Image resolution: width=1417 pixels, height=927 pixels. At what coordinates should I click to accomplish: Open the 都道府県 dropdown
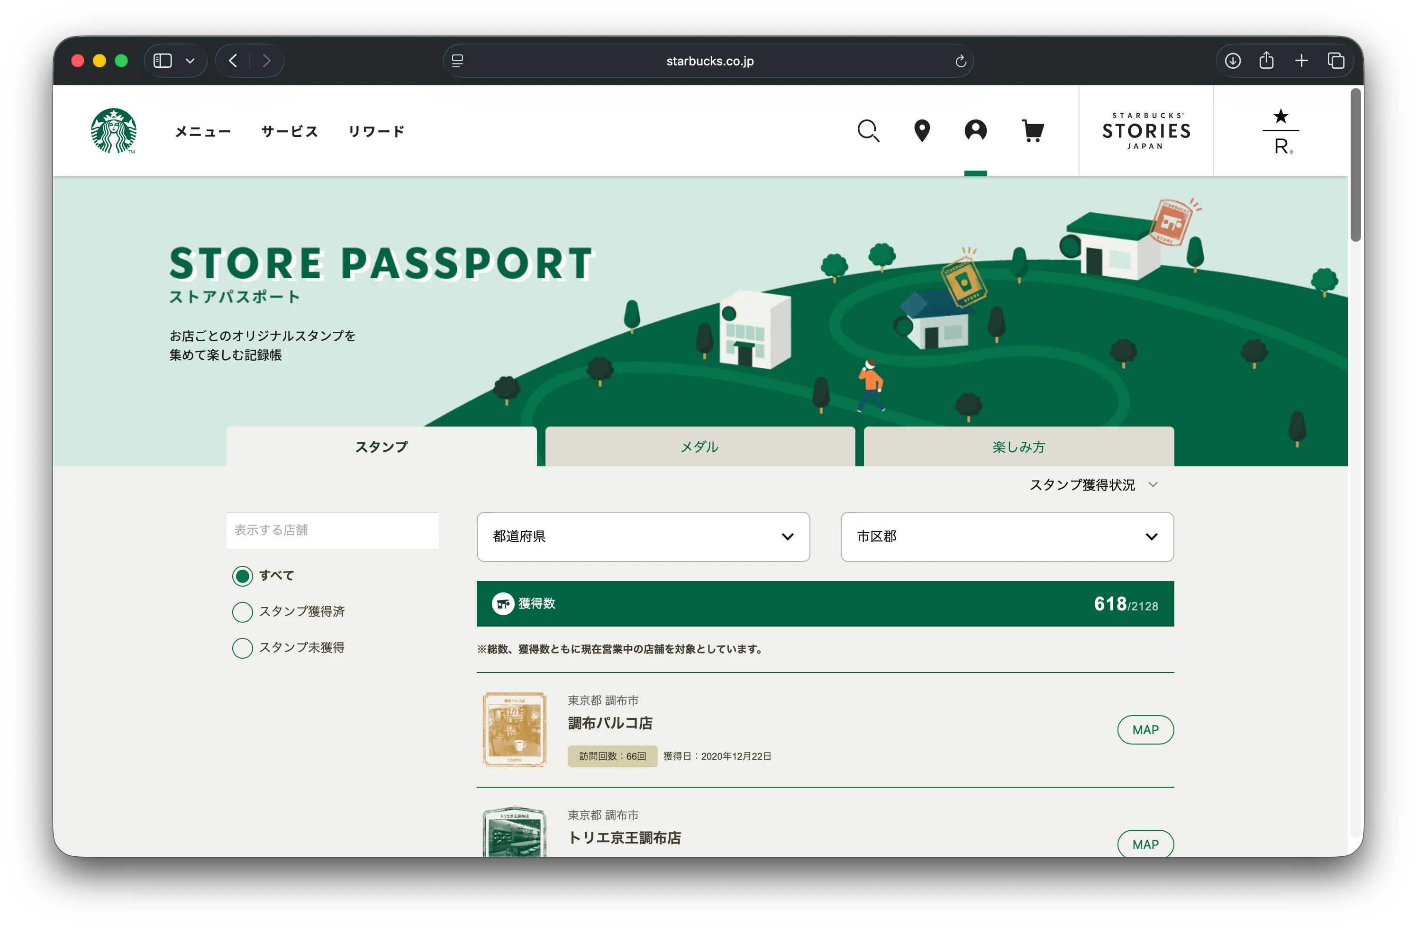click(x=643, y=536)
